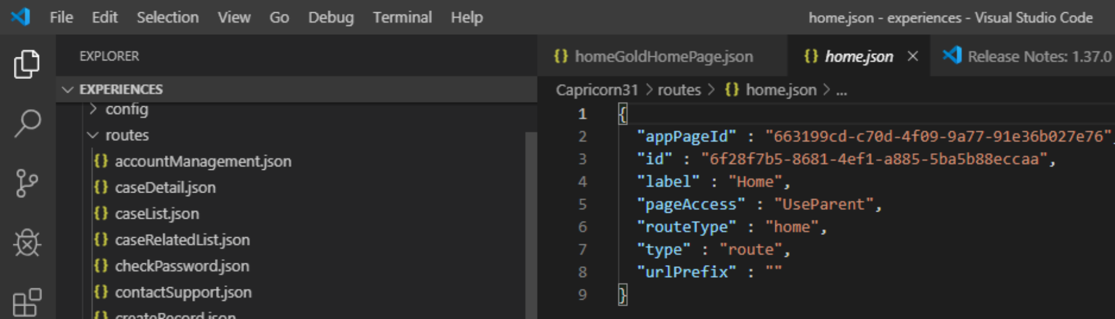Open the Go menu
This screenshot has width=1115, height=319.
point(279,17)
